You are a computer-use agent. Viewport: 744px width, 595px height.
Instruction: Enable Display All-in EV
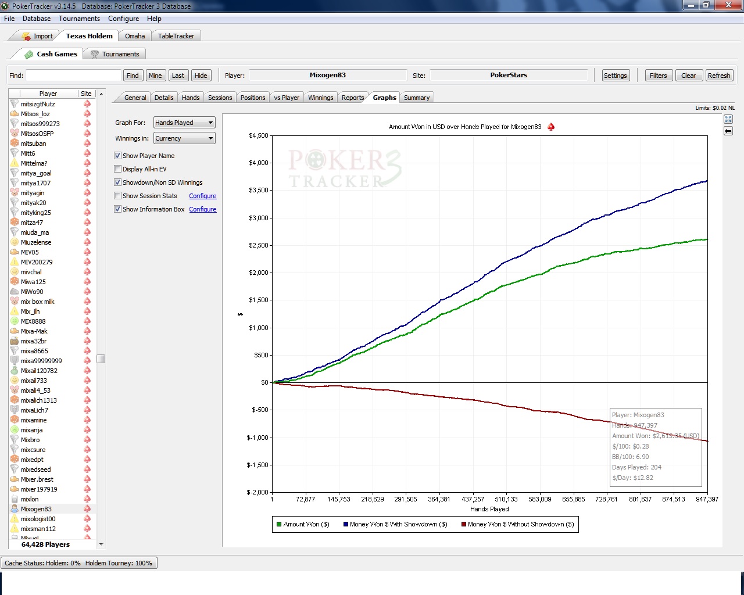pyautogui.click(x=118, y=169)
